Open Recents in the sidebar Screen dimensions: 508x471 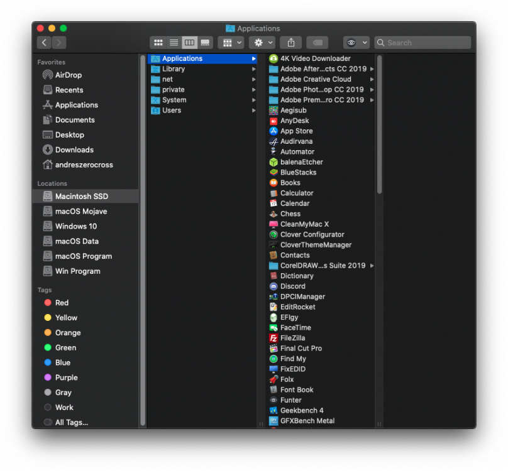(86, 90)
